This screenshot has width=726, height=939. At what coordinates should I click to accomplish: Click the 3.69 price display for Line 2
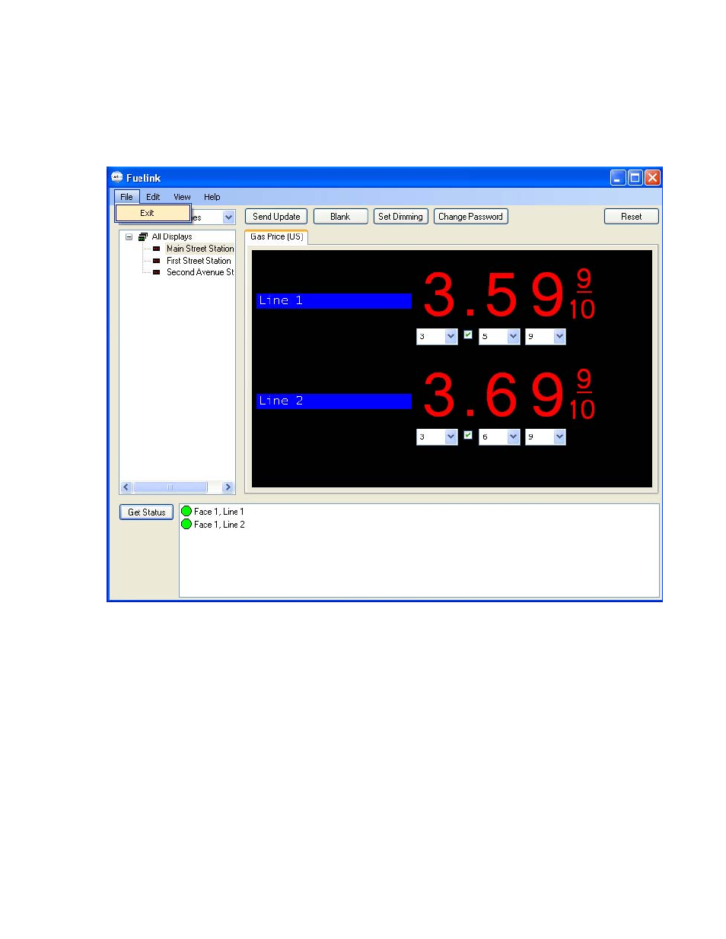pos(509,395)
